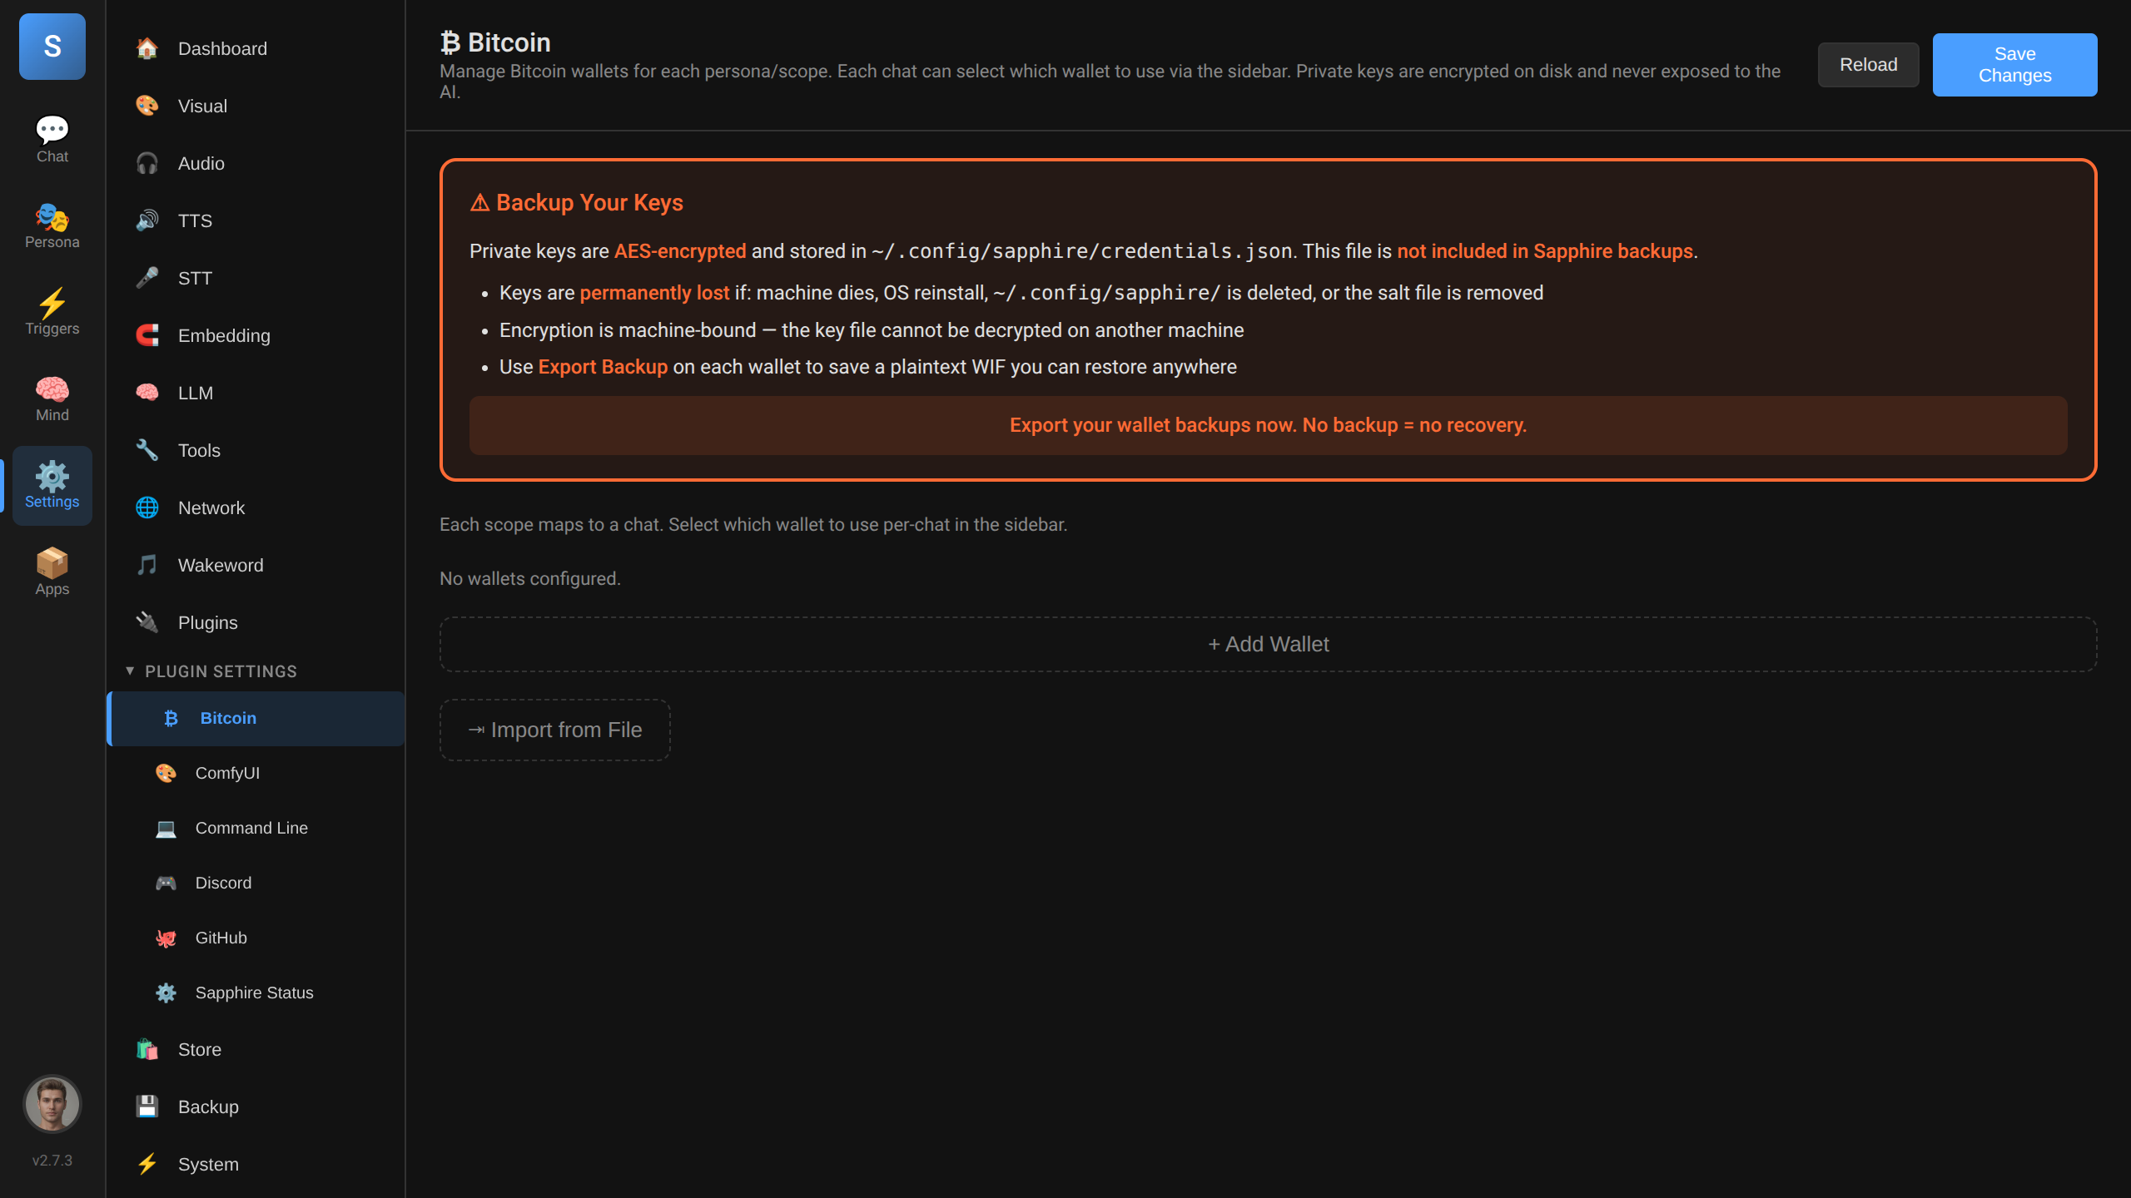Click the user avatar picture
This screenshot has width=2131, height=1198.
(x=52, y=1103)
